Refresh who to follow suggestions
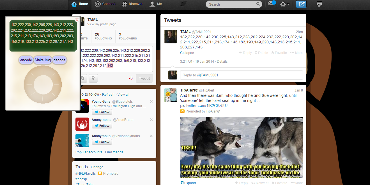370x185 pixels. coord(108,95)
